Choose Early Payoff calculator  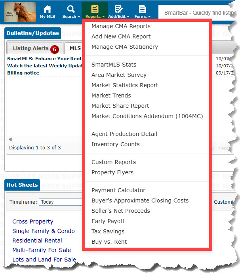click(x=108, y=221)
